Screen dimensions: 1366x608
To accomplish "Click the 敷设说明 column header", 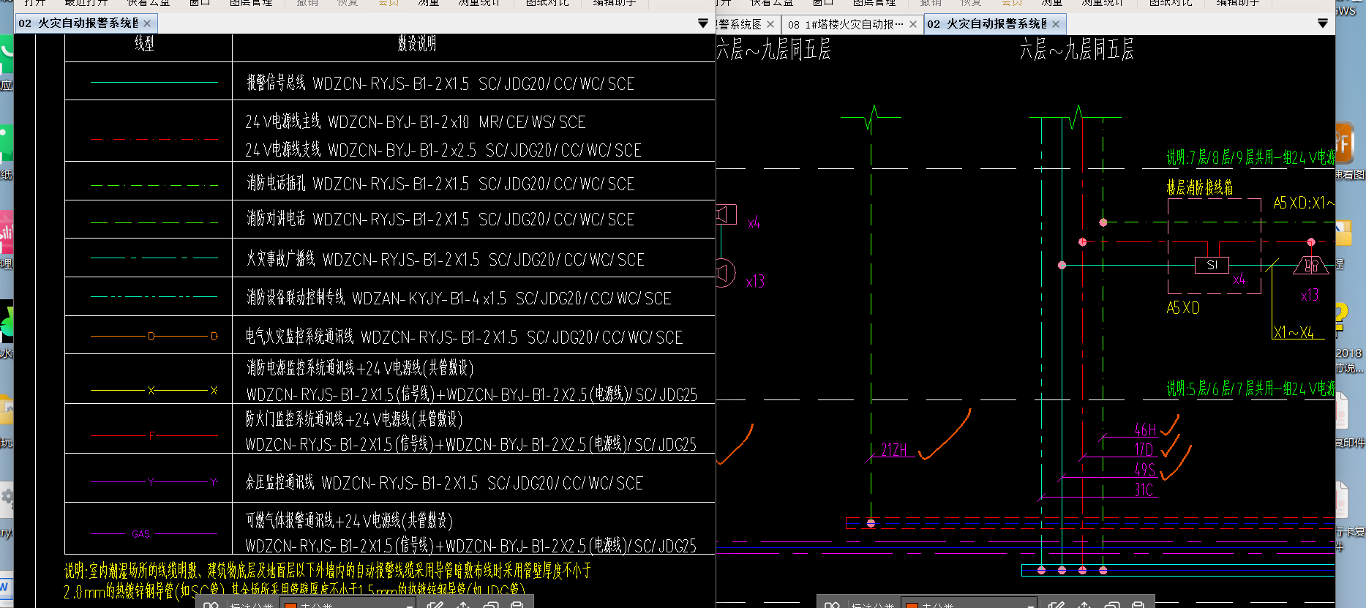I will [x=417, y=44].
